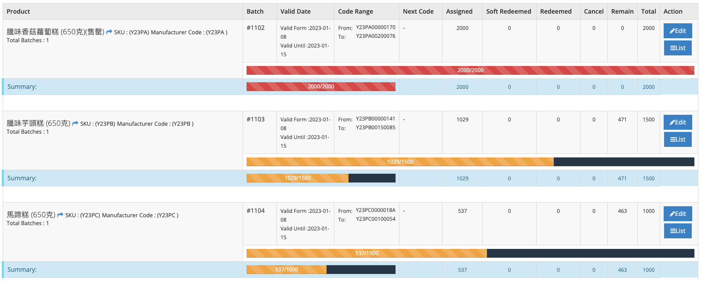Screen dimensions: 701x281
Task: Edit batch #1102
Action: point(677,31)
